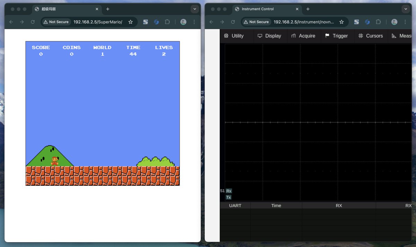This screenshot has height=247, width=416.
Task: Reload the Instrument Control page
Action: coord(233,22)
